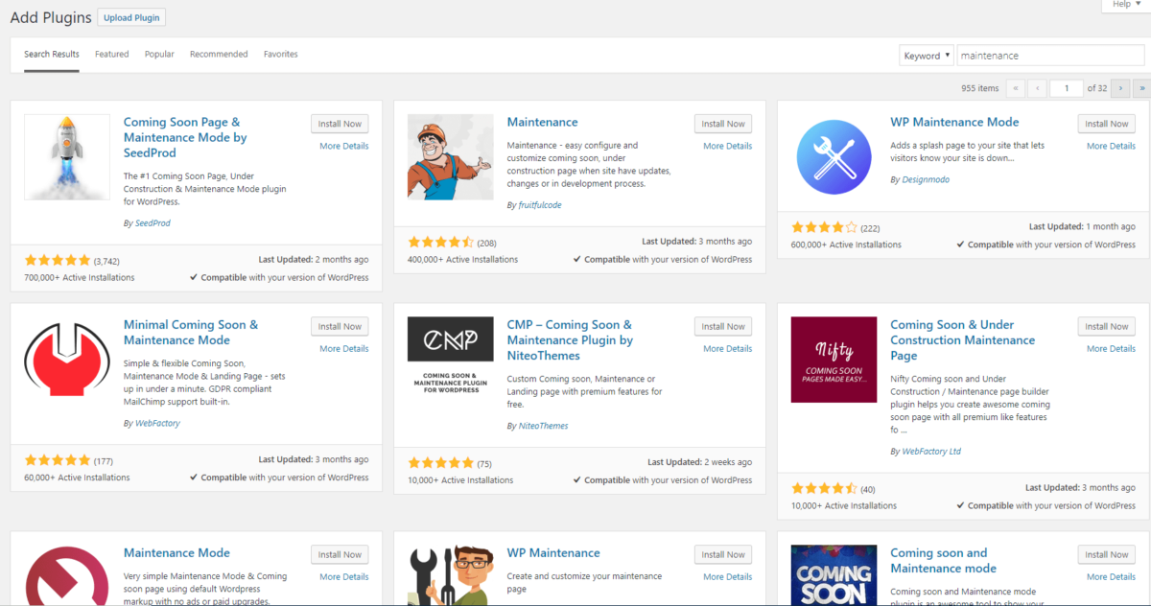
Task: Open WP Maintenance Mode title link
Action: (954, 122)
